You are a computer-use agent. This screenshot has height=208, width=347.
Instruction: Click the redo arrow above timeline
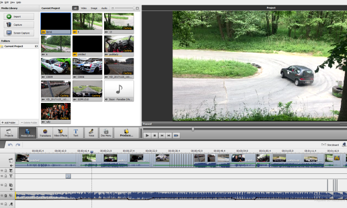pos(18,145)
